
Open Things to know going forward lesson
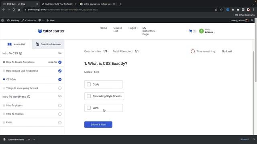pyautogui.click(x=22, y=88)
